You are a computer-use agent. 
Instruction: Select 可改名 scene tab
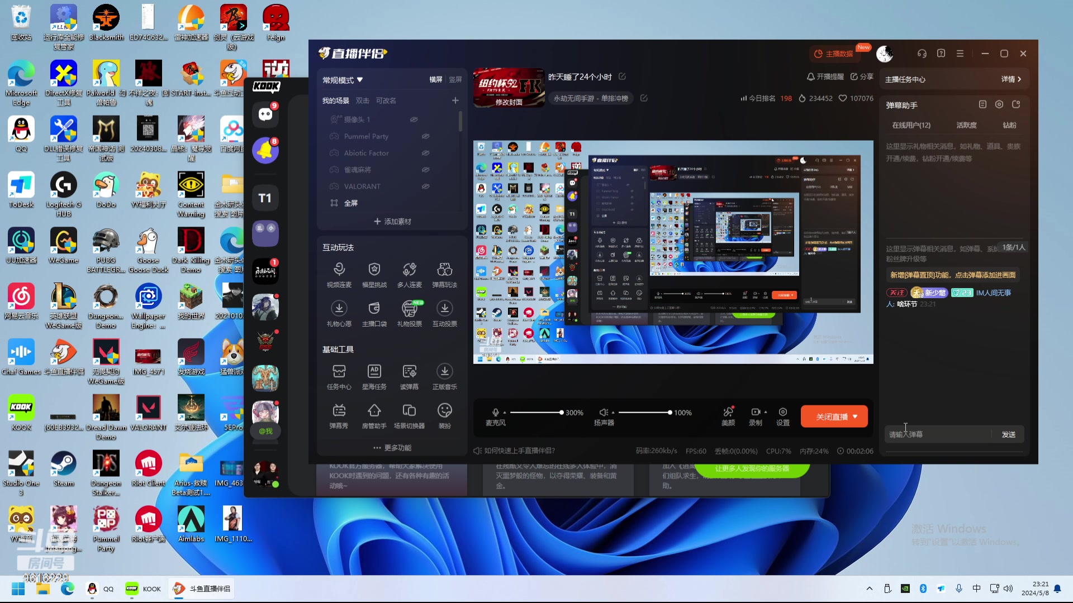pos(386,100)
